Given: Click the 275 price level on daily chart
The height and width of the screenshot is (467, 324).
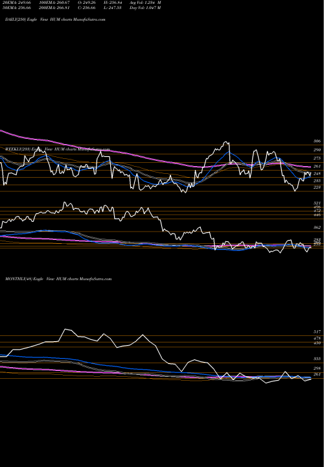Looking at the screenshot, I should pyautogui.click(x=317, y=158).
